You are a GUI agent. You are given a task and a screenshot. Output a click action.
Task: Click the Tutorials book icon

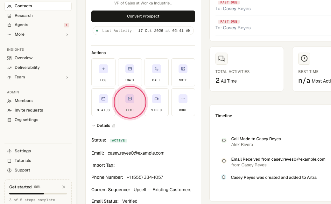coord(9,161)
